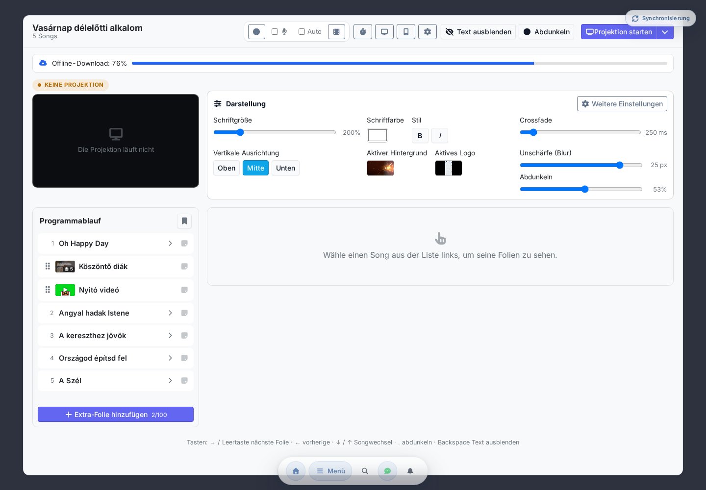The image size is (706, 490).
Task: Open note icon for Oh Happy Day
Action: (x=184, y=244)
